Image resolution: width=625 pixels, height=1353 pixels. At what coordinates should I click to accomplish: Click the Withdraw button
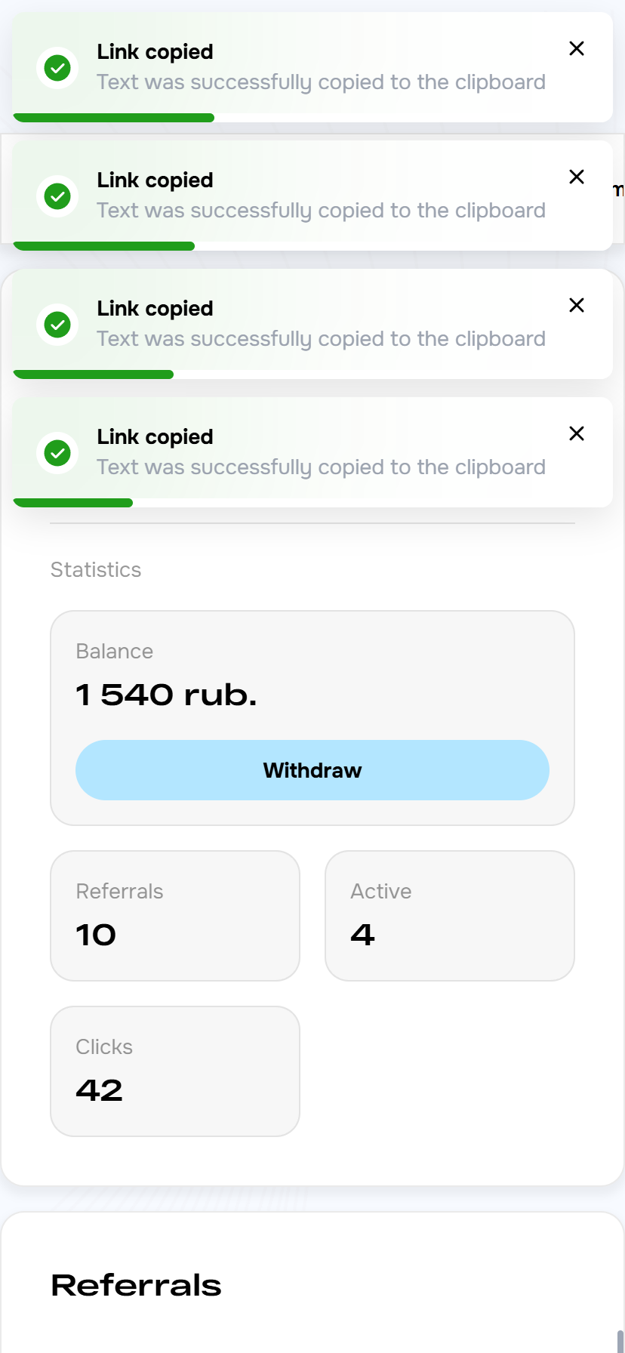312,770
